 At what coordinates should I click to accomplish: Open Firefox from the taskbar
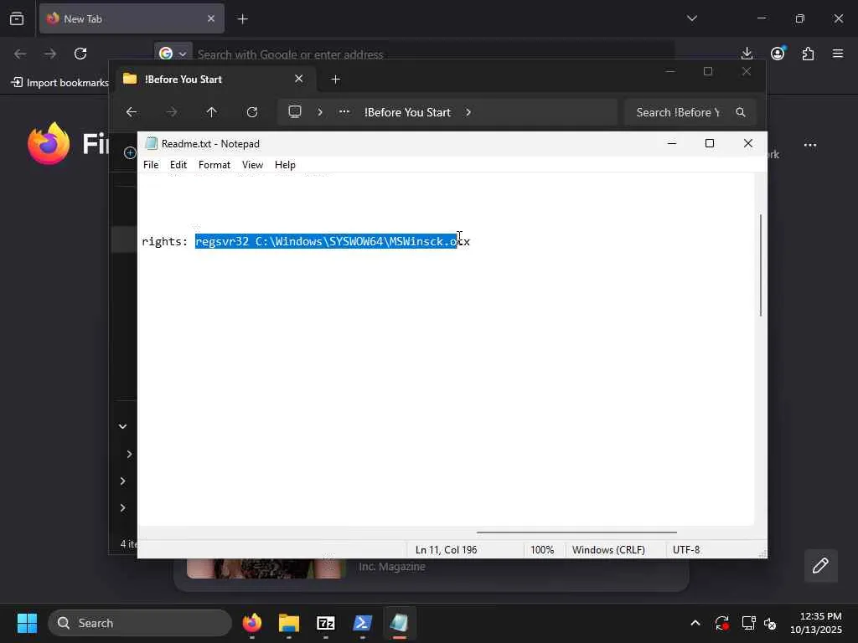coord(252,623)
